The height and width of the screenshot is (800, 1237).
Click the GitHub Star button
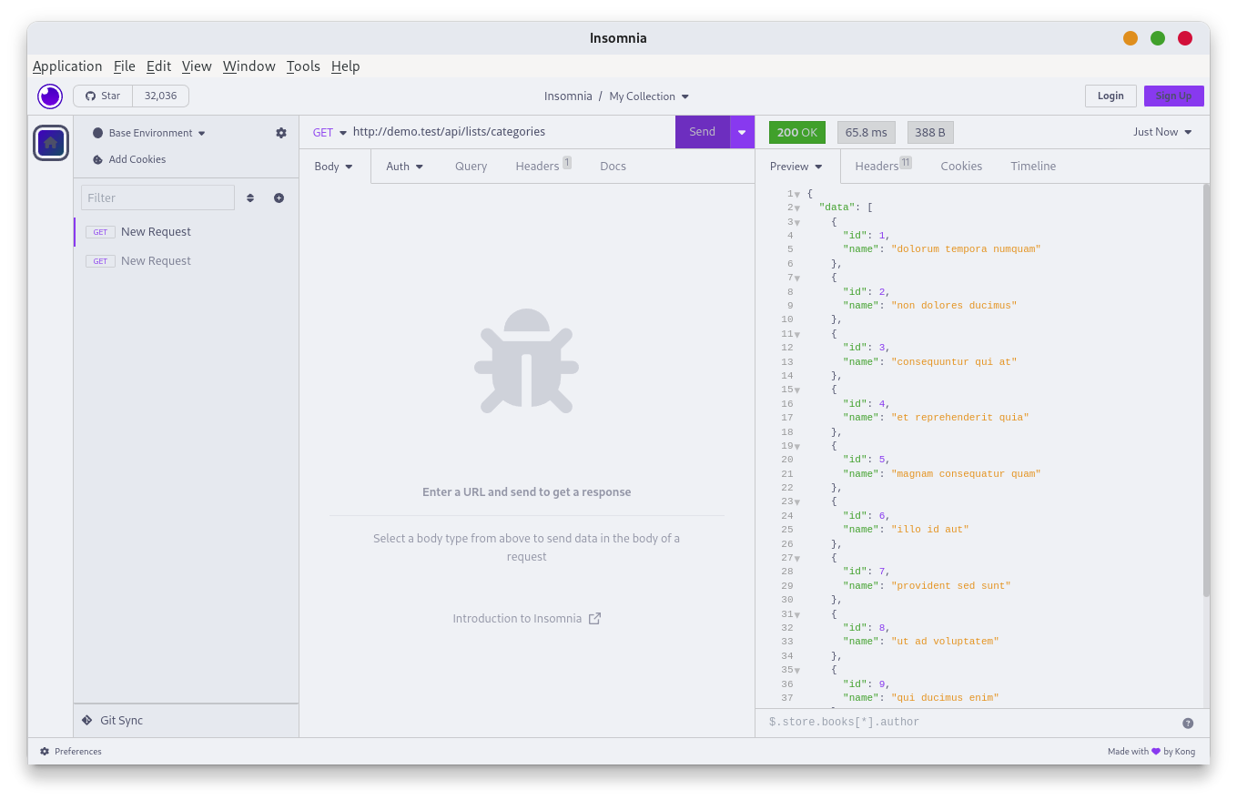click(103, 96)
